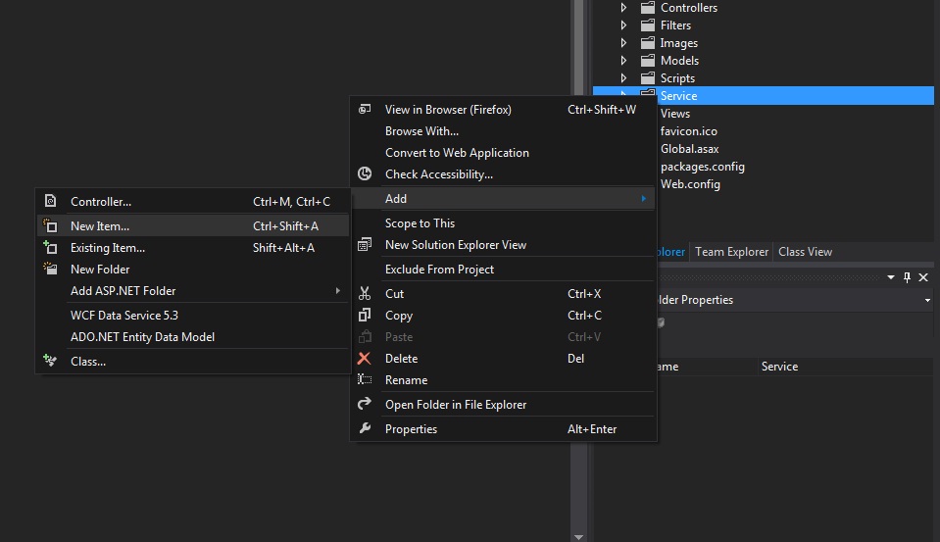The width and height of the screenshot is (940, 542).
Task: Click the scrollbar down arrow
Action: coord(578,537)
